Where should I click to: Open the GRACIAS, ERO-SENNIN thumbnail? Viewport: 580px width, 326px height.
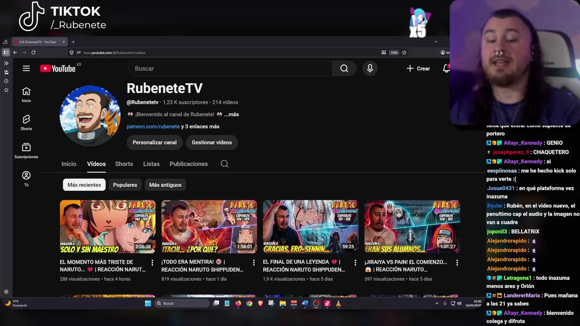310,227
